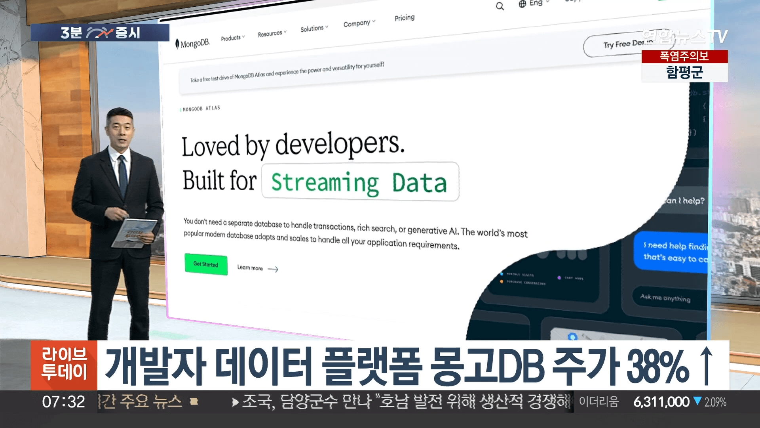This screenshot has width=760, height=428.
Task: Select the Pricing menu item
Action: click(x=404, y=17)
